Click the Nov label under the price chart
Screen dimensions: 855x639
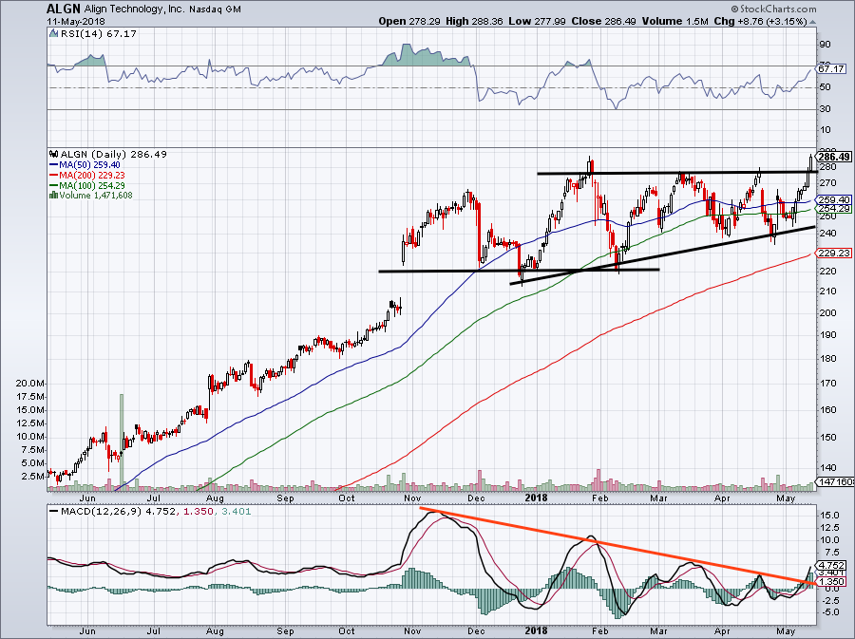pos(412,498)
